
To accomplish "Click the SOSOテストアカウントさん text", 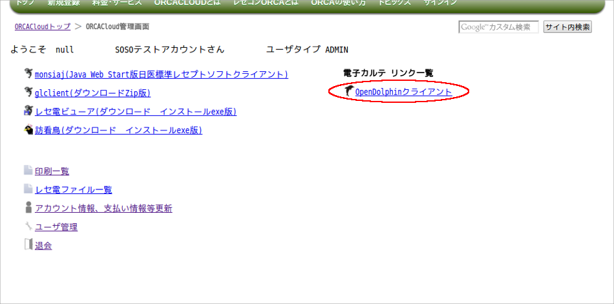I will coord(170,50).
